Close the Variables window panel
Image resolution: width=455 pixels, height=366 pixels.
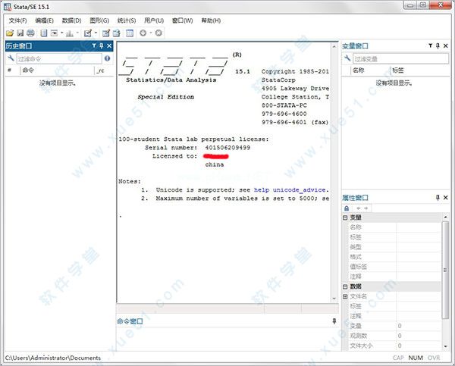click(446, 45)
